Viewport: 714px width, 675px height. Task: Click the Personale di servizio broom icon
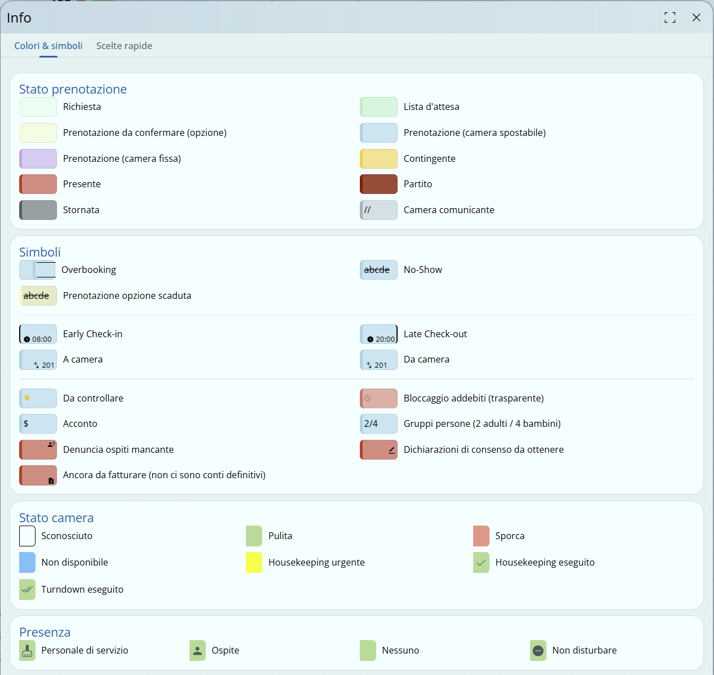click(x=27, y=651)
